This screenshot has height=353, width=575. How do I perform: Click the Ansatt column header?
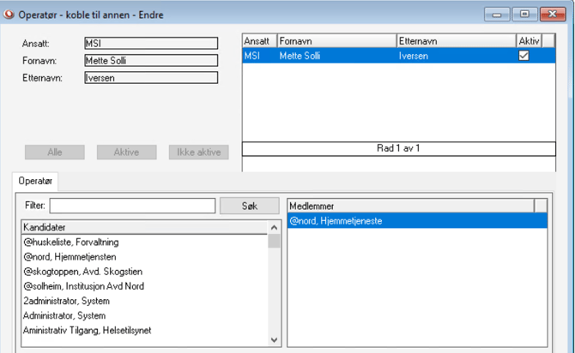(x=258, y=41)
